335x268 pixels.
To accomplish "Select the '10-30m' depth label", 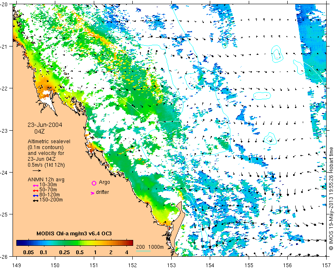I will tap(48, 185).
